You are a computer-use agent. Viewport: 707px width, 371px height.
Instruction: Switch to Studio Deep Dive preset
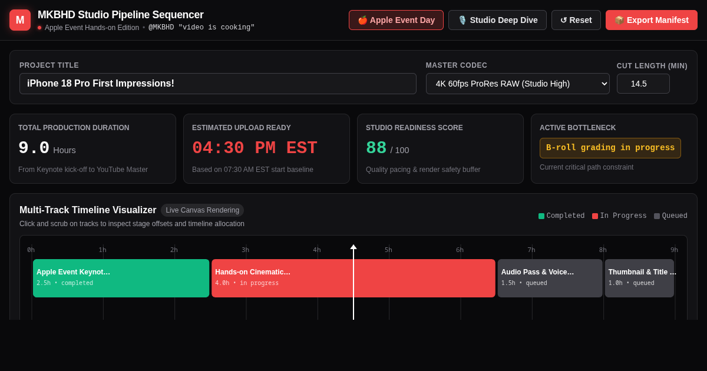497,20
